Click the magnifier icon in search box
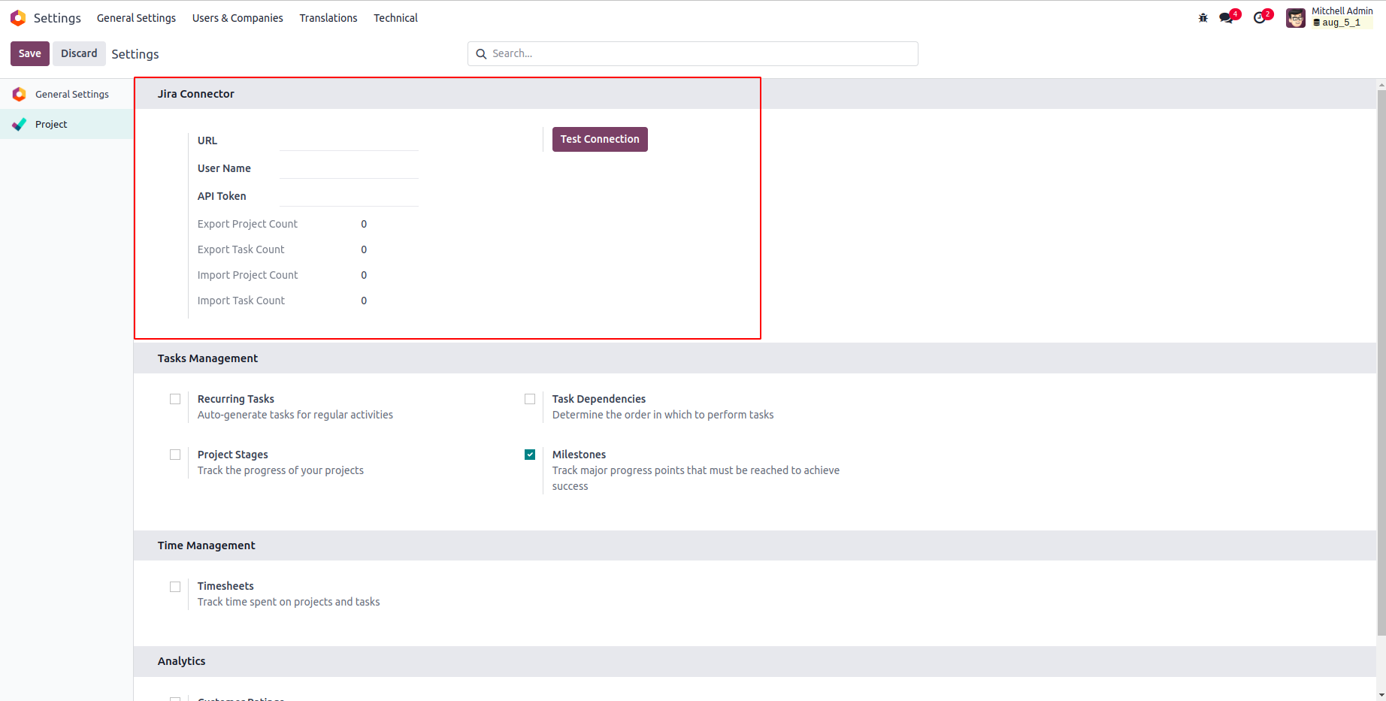This screenshot has height=701, width=1386. coord(481,54)
